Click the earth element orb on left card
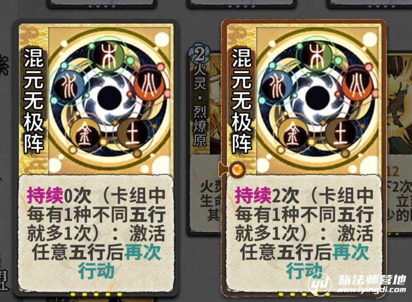The image size is (412, 302). click(133, 133)
